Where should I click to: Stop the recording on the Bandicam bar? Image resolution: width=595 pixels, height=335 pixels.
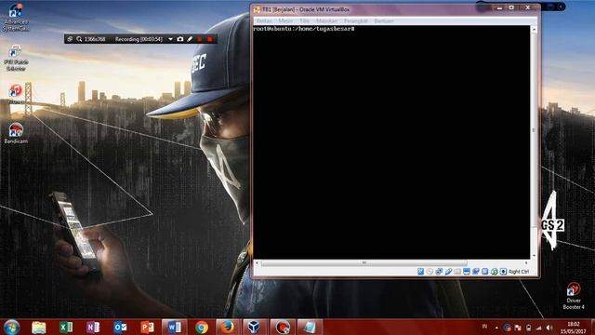(x=209, y=39)
